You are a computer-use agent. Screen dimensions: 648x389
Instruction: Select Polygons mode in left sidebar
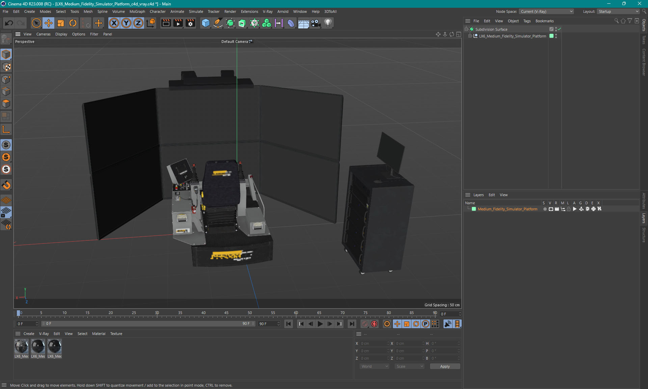click(x=6, y=104)
